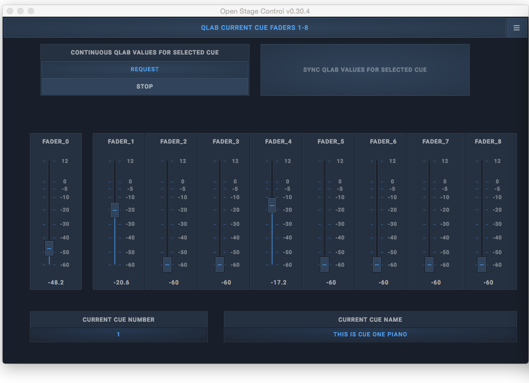Click the FADER_0 value readout -48.2
529x383 pixels.
click(56, 282)
